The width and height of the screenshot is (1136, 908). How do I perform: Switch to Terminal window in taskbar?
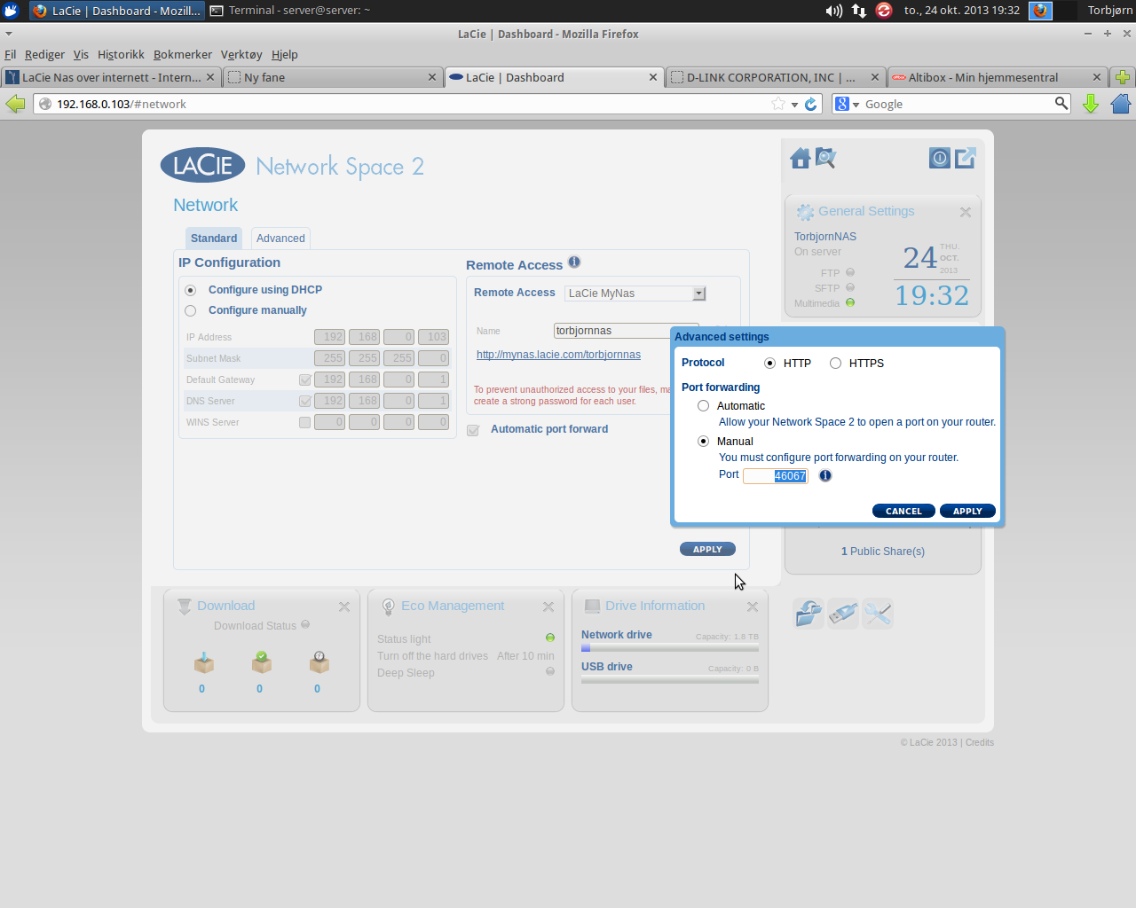point(291,11)
